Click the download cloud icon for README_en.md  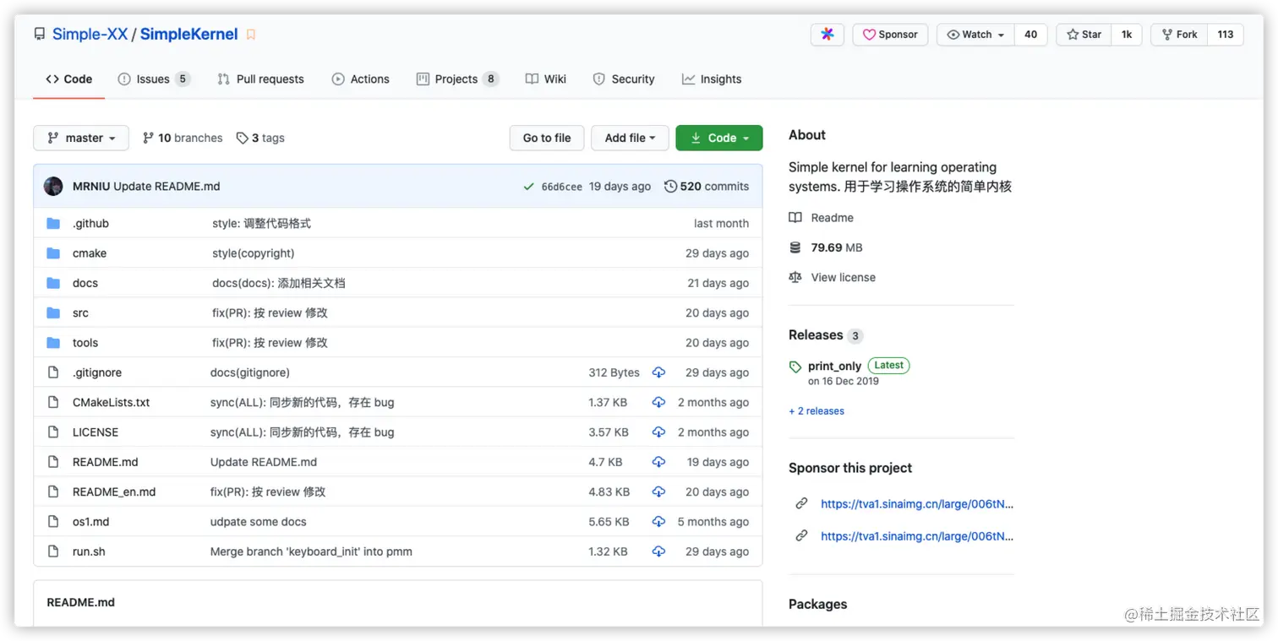658,492
